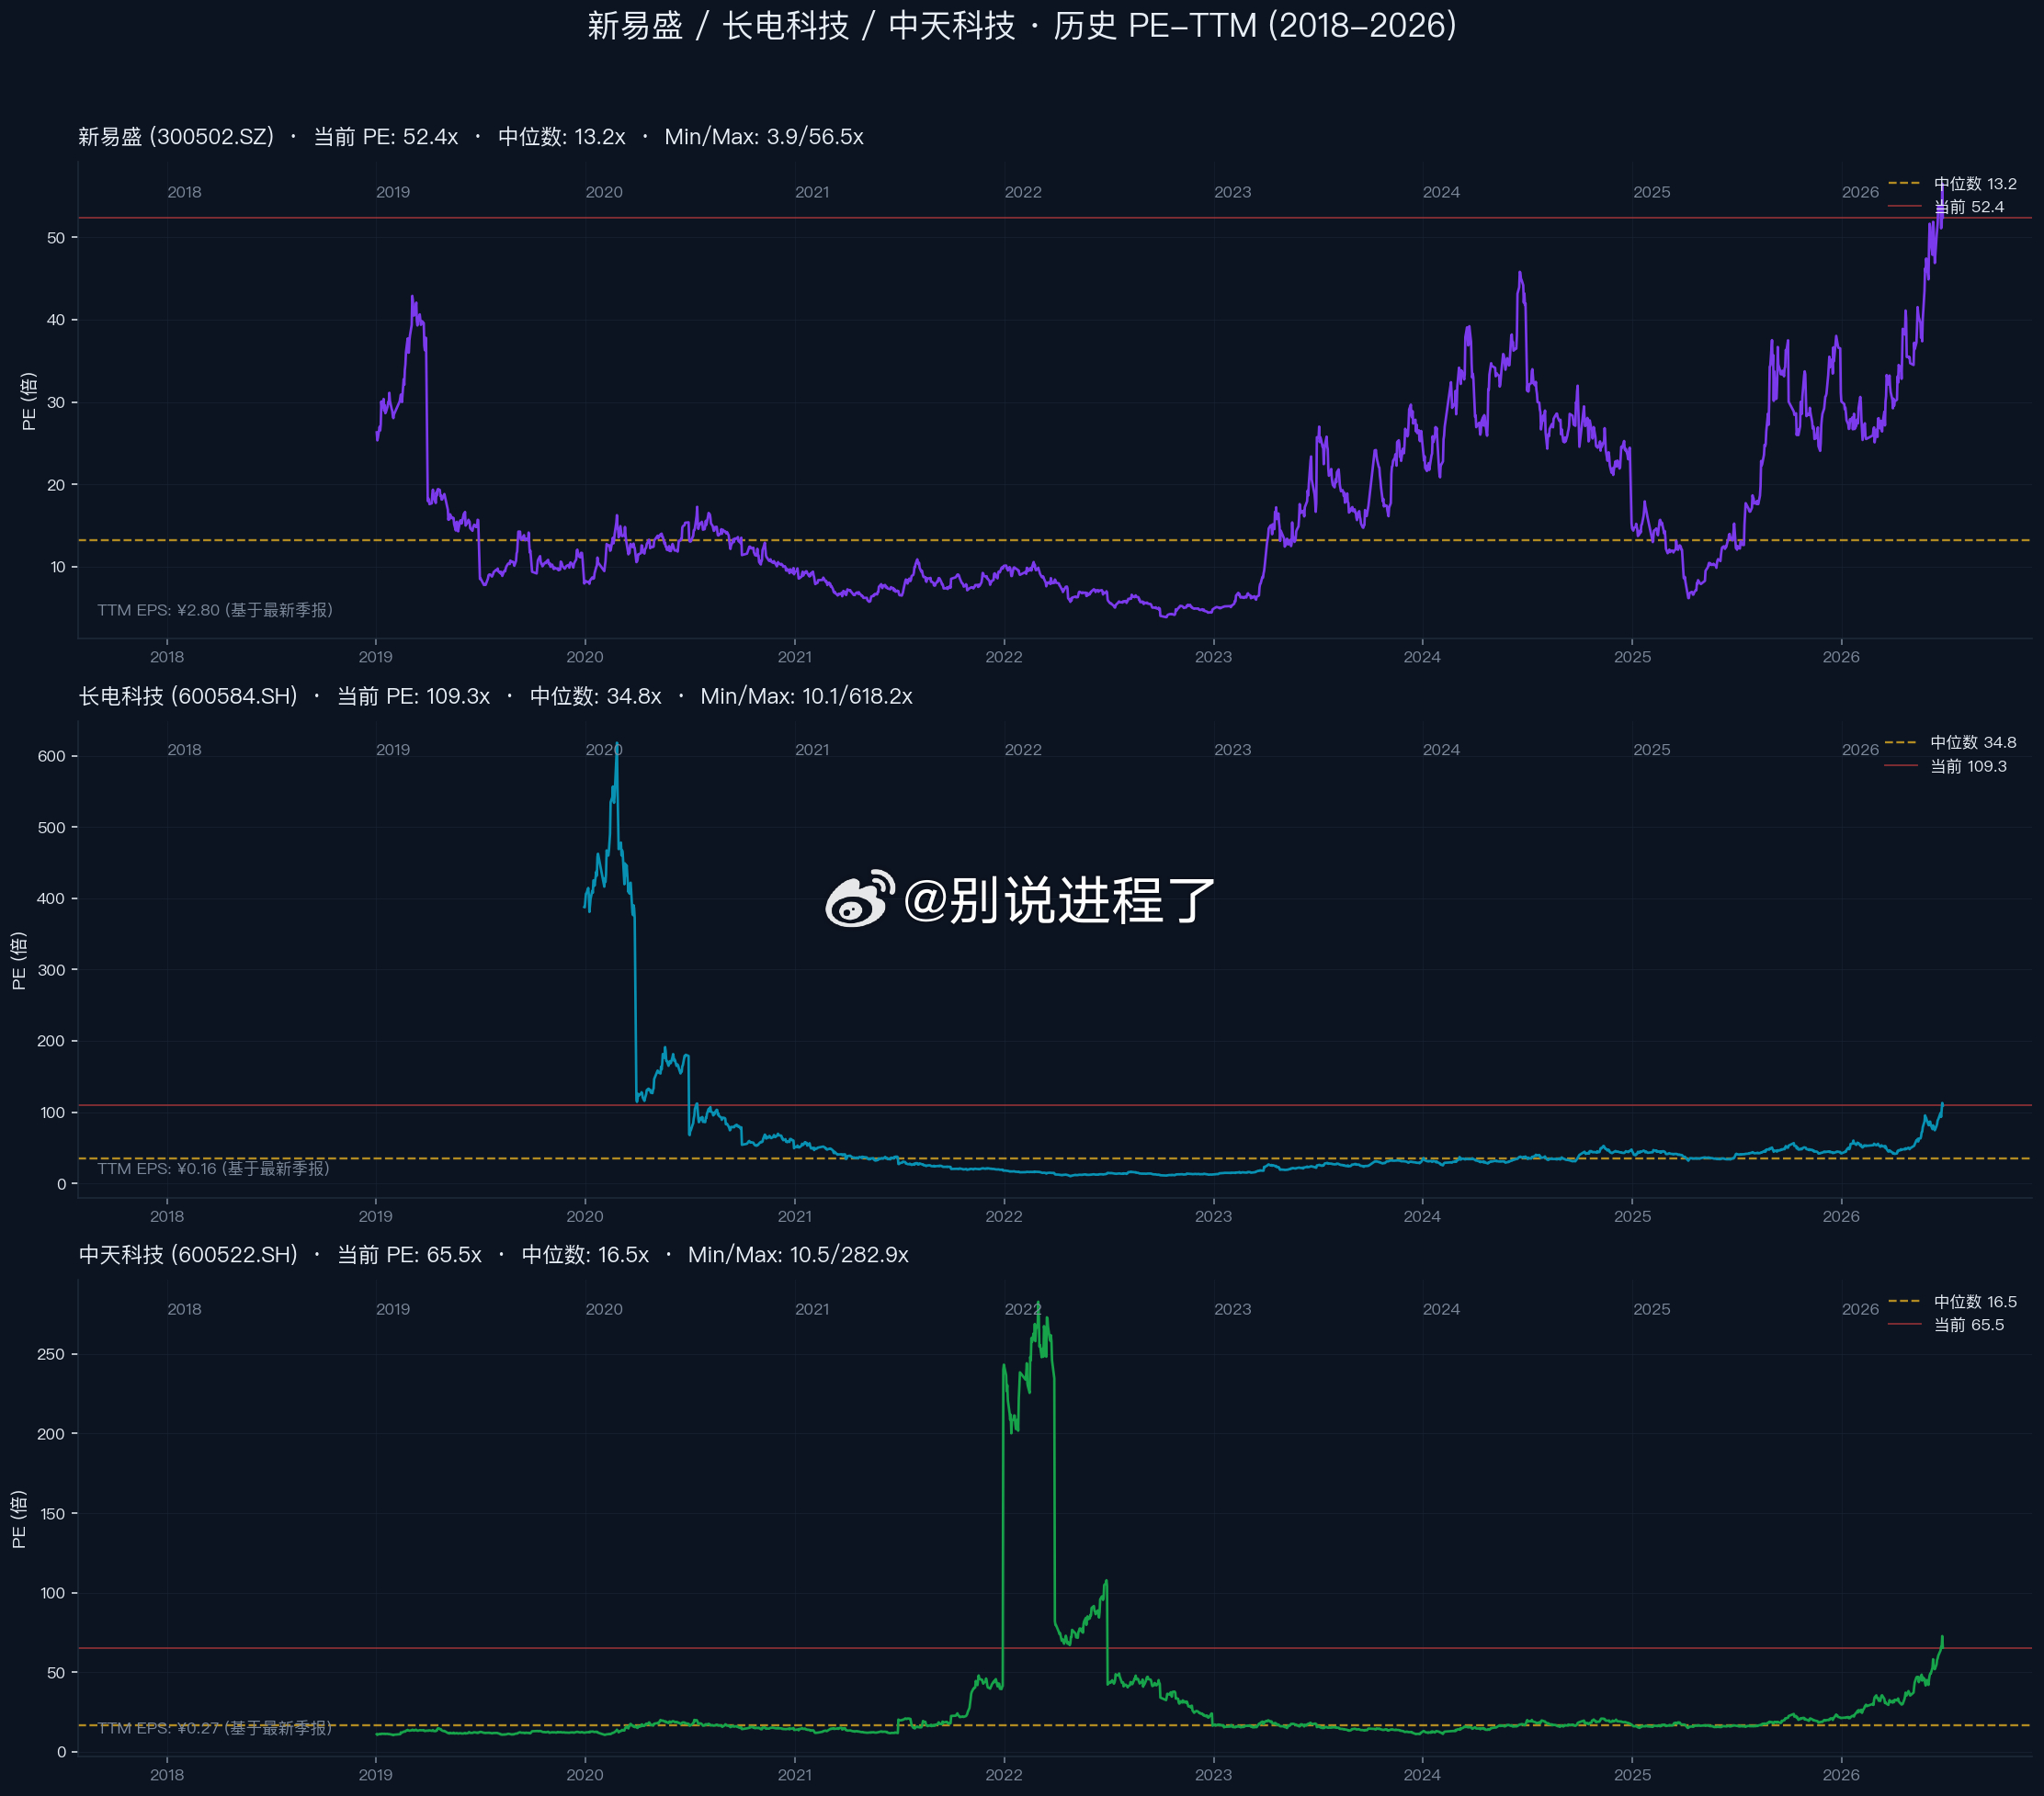Screen dimensions: 2044x1796
Task: Click 2024 on 中天科技 chart's bottom axis
Action: (x=1422, y=1776)
